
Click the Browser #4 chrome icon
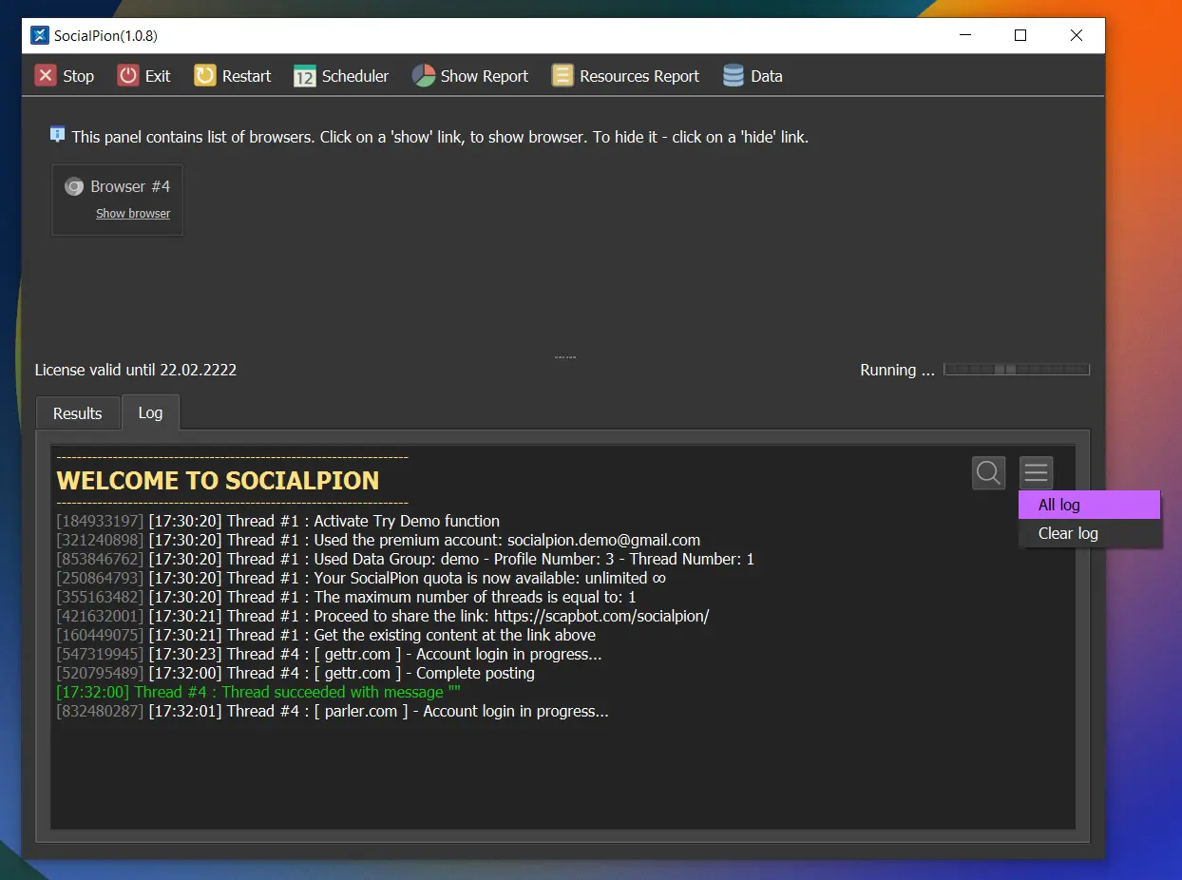(74, 187)
